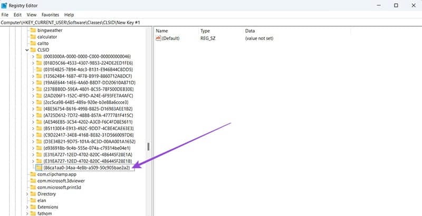Expand the {D3E34B21-9D75-101A-8C3D-00AA001A1652} key
The image size is (422, 216).
(33, 142)
